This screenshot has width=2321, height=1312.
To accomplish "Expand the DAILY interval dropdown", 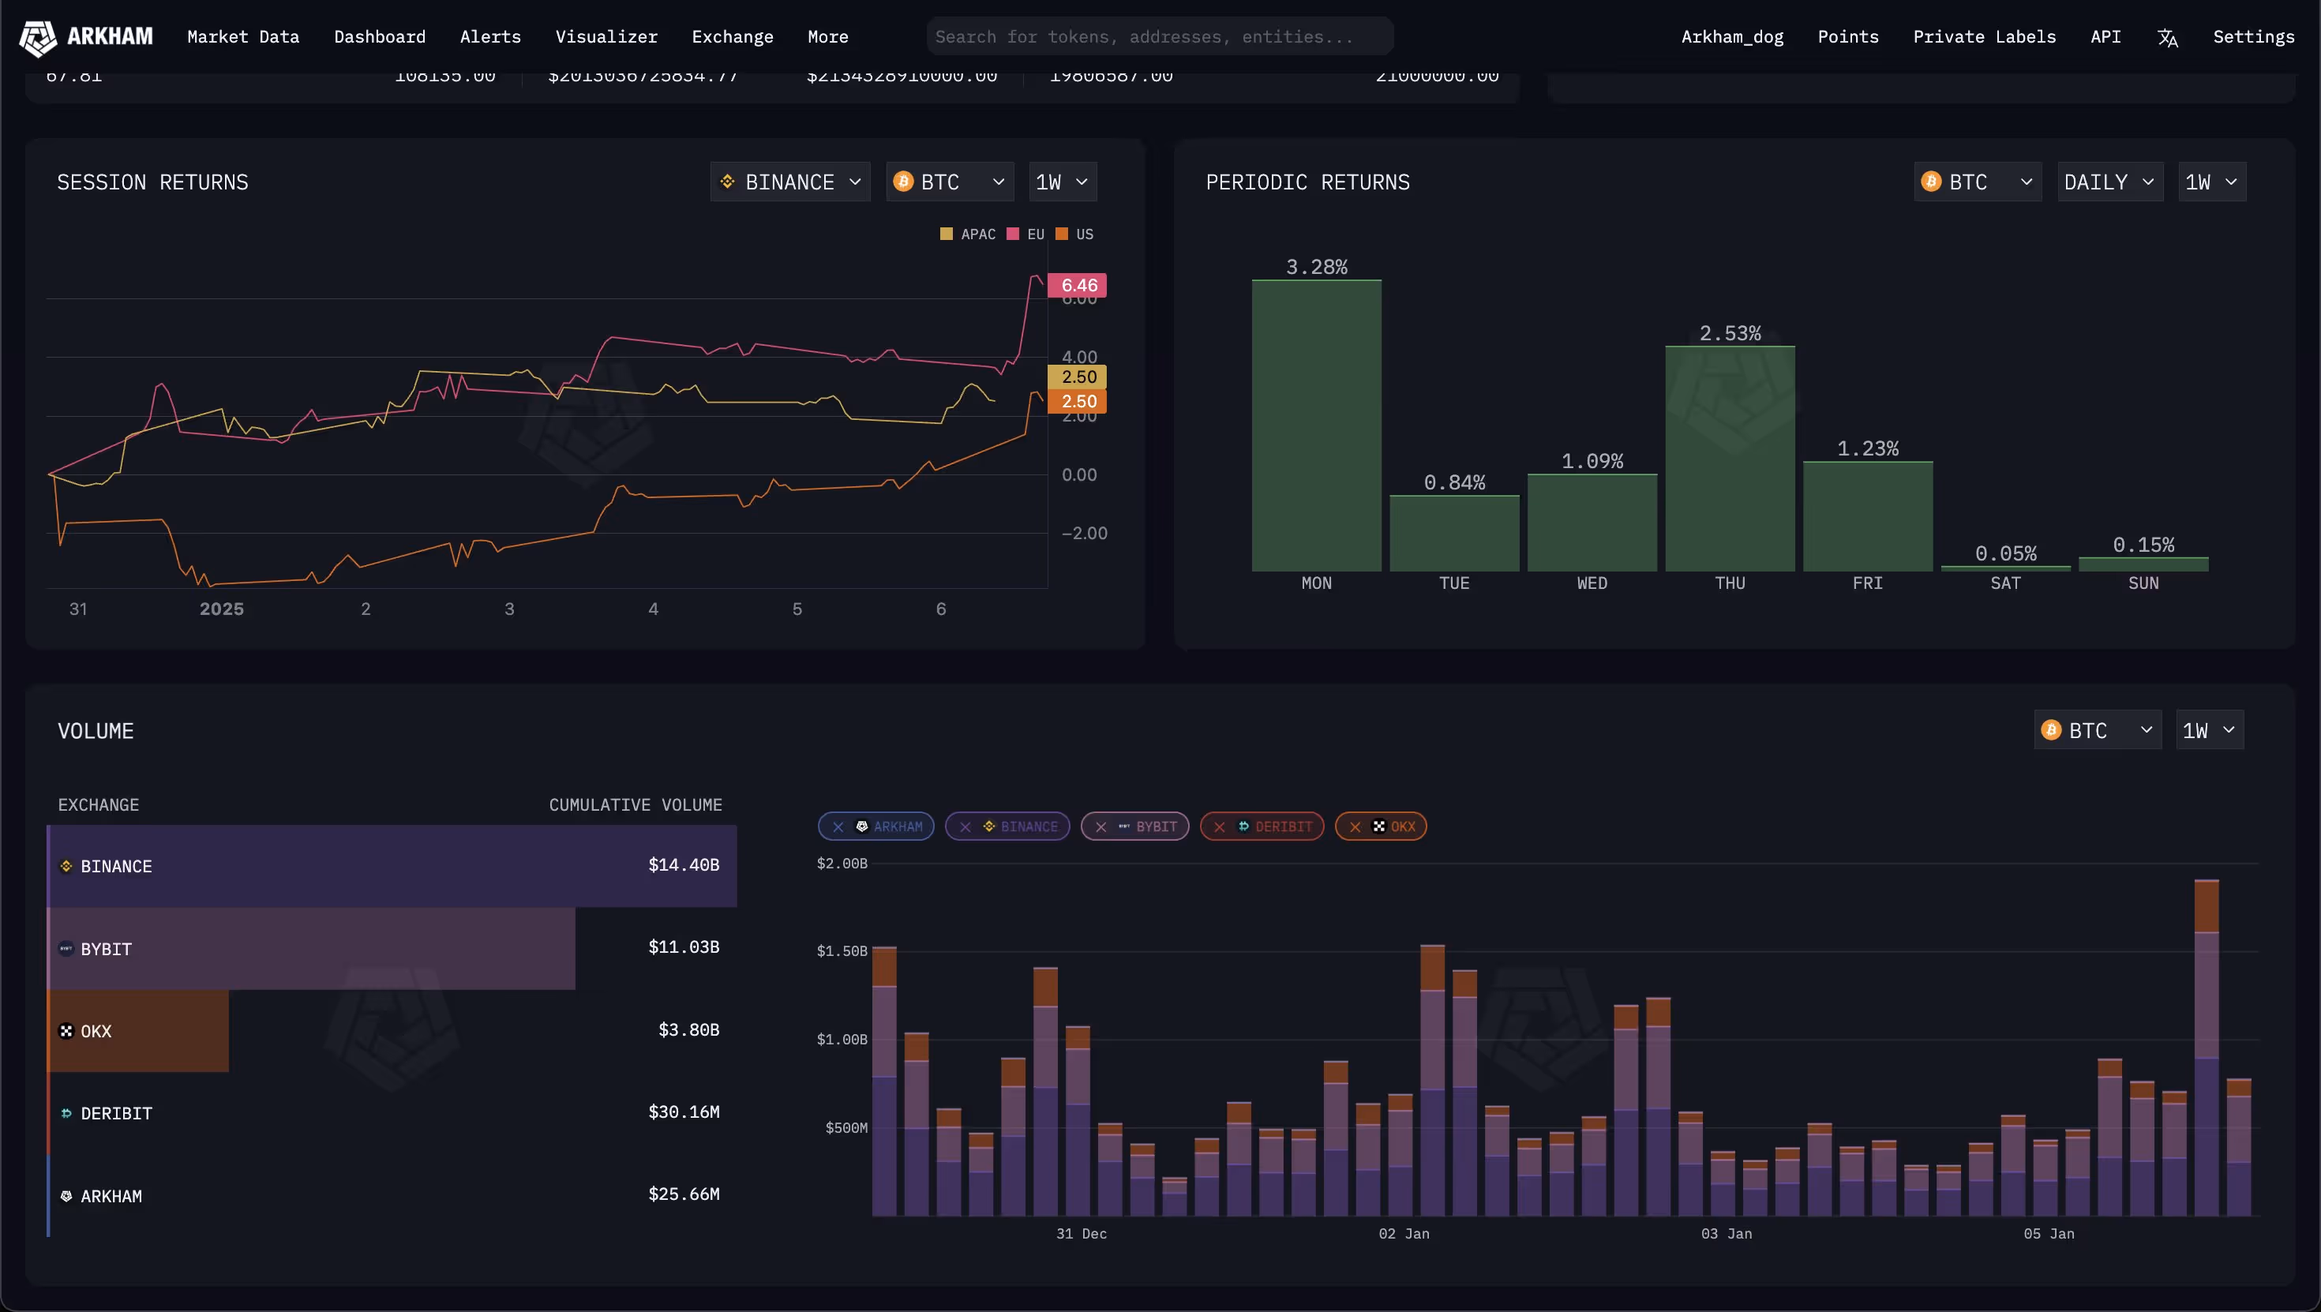I will pos(2109,182).
